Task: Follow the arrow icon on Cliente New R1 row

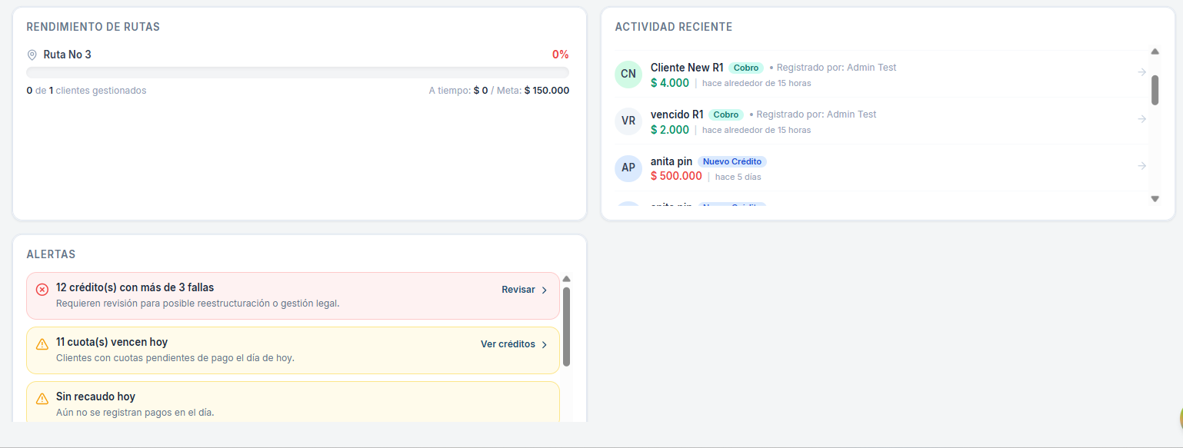Action: pyautogui.click(x=1142, y=72)
